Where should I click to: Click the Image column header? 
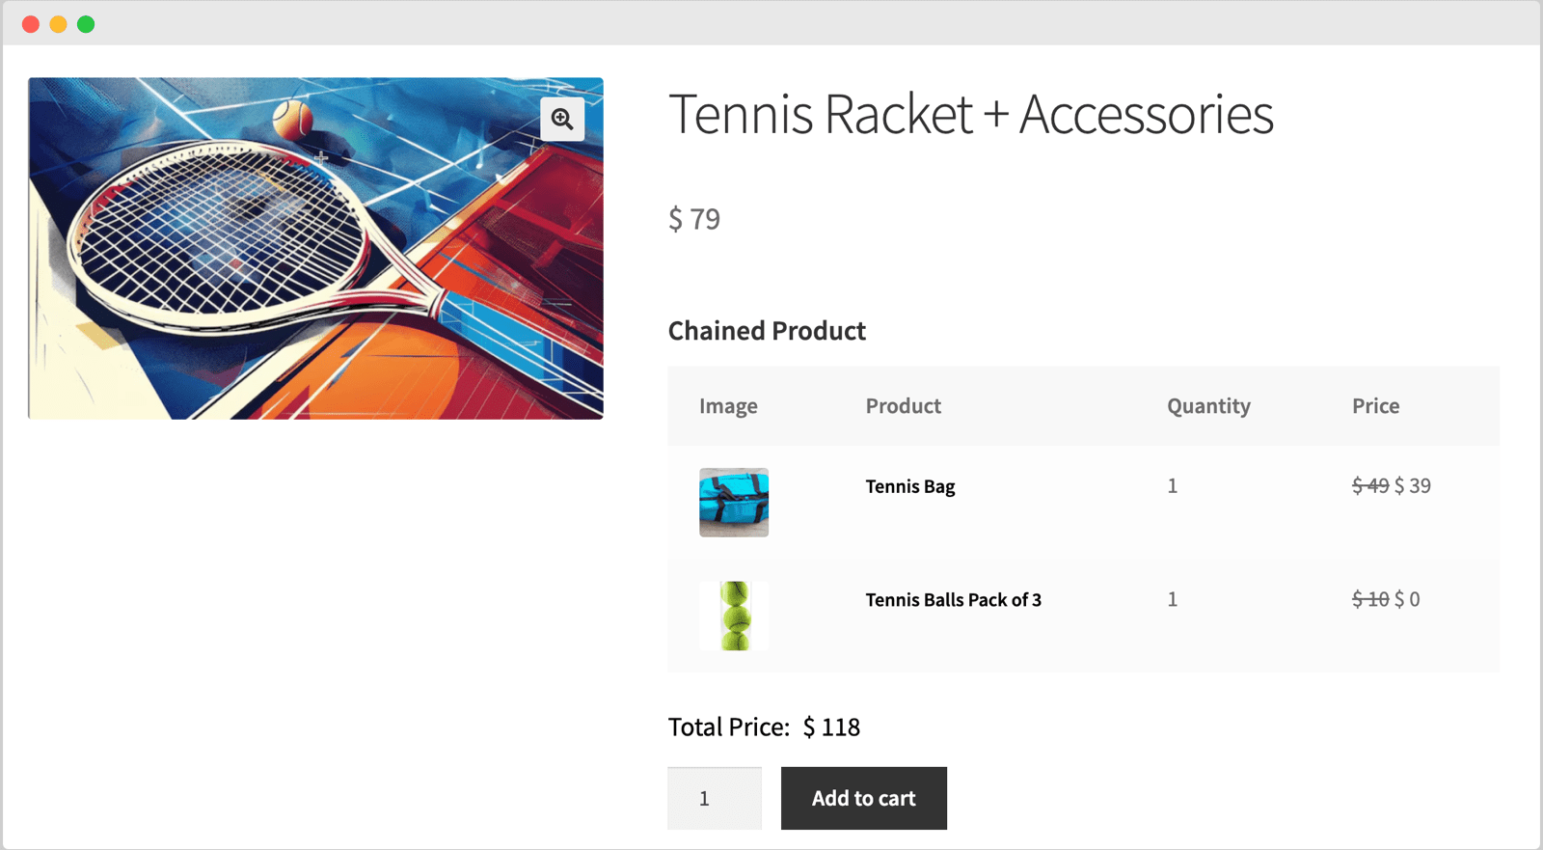(x=727, y=406)
